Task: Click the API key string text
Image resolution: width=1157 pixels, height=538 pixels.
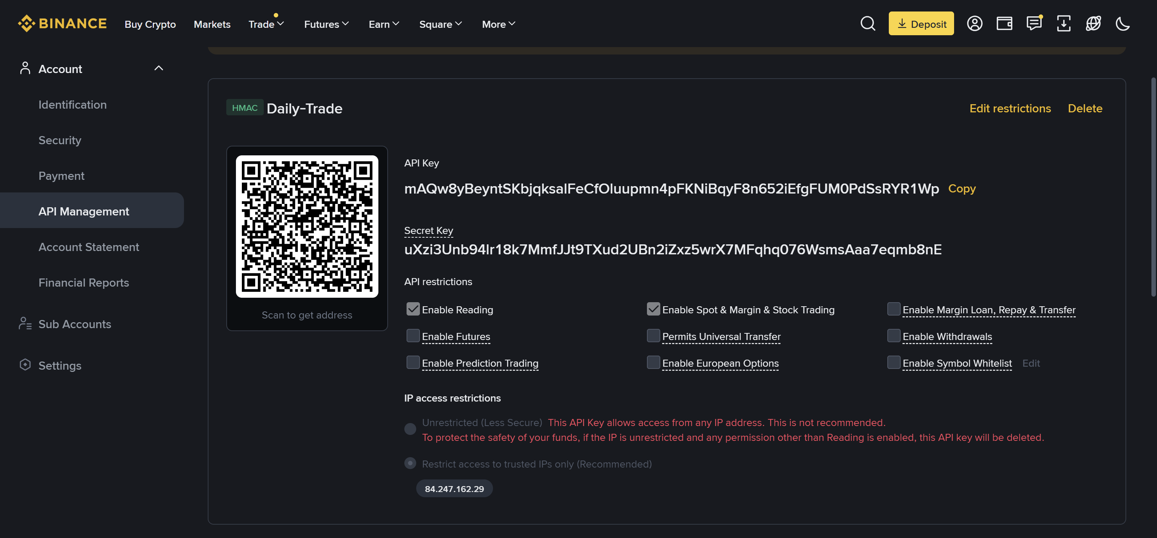Action: pos(671,189)
